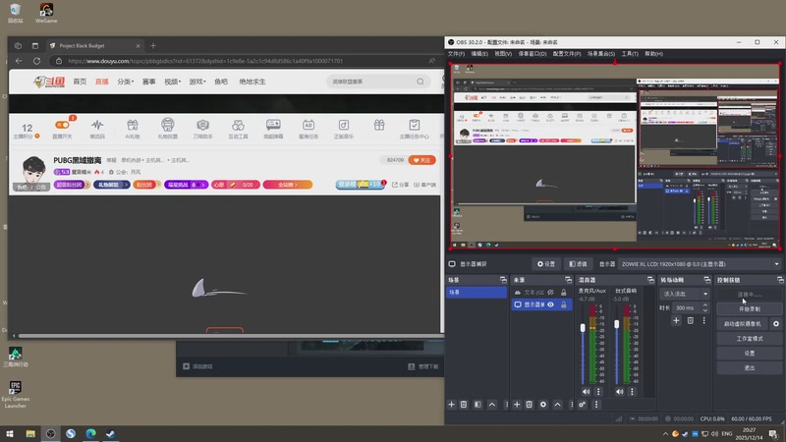786x442 pixels.
Task: Click orange 关注 follow button on Douyu
Action: click(421, 160)
